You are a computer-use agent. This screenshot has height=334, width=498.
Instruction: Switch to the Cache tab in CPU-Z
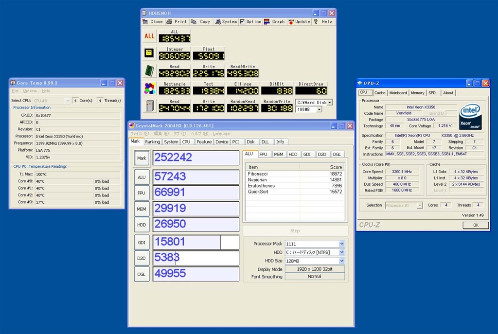pyautogui.click(x=379, y=93)
